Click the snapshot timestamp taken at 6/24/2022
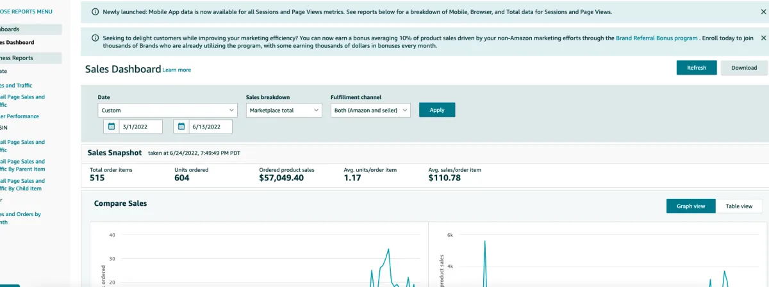 tap(194, 153)
